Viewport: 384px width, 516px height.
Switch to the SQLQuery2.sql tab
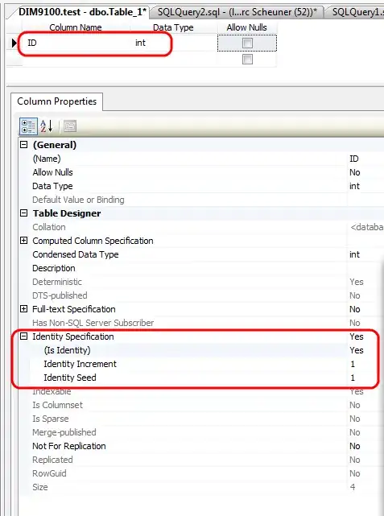pyautogui.click(x=237, y=12)
